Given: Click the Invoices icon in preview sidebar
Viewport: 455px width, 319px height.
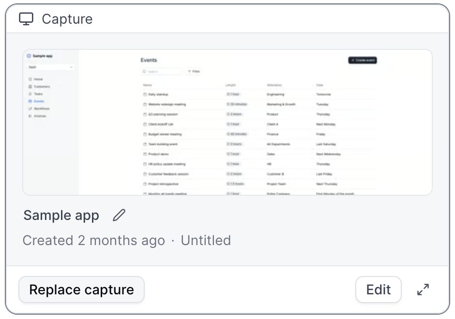Looking at the screenshot, I should pos(30,116).
